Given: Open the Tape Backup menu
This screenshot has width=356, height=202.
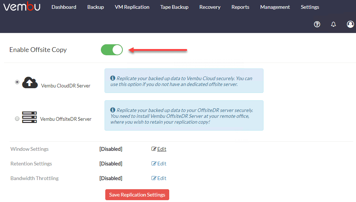Looking at the screenshot, I should [174, 7].
